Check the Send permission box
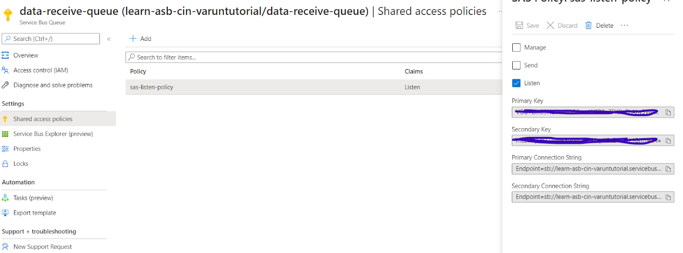Image resolution: width=683 pixels, height=253 pixels. tap(516, 65)
